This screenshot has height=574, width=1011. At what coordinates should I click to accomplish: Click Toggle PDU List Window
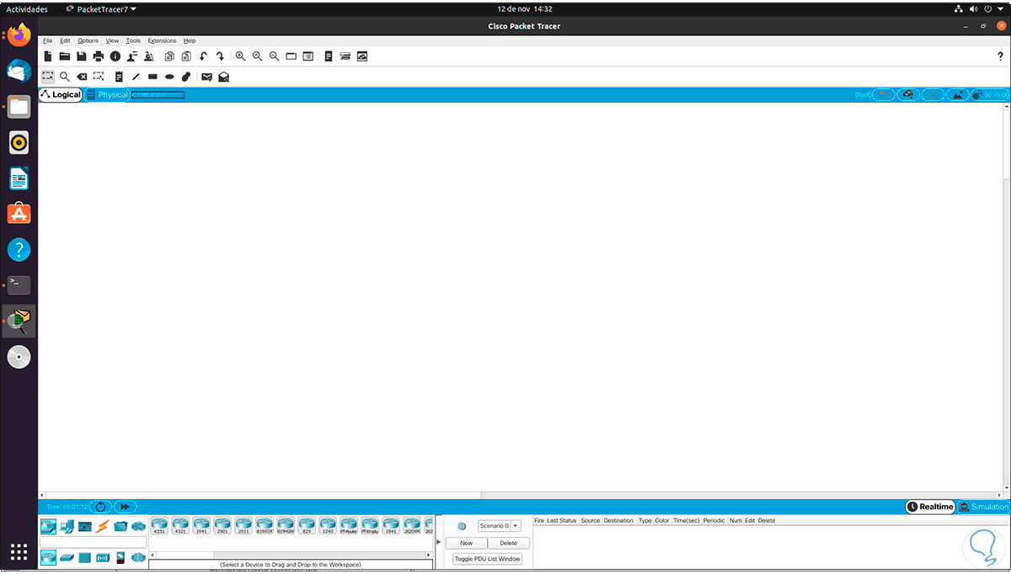click(x=488, y=559)
